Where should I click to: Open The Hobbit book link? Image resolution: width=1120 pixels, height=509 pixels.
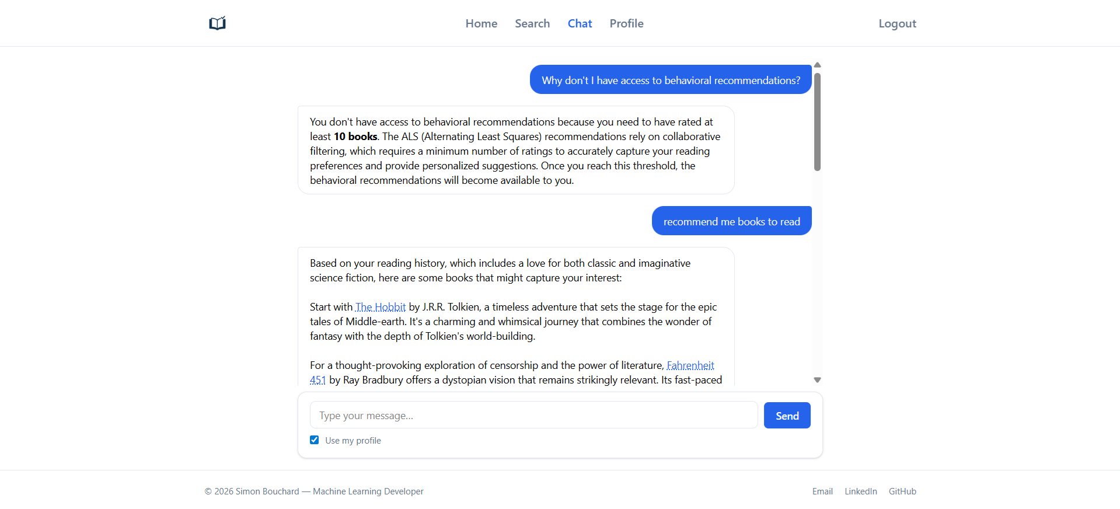click(380, 306)
